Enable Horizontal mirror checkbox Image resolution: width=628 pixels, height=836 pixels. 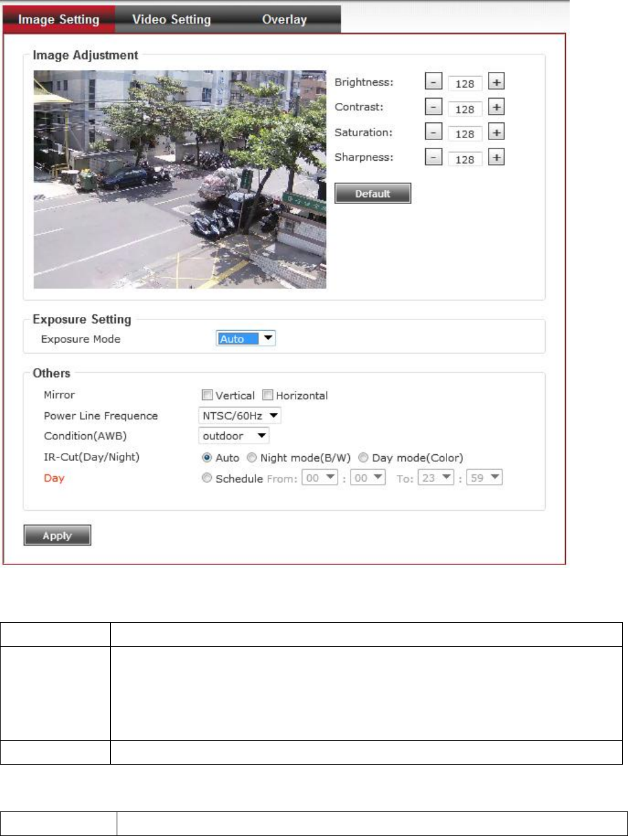268,395
